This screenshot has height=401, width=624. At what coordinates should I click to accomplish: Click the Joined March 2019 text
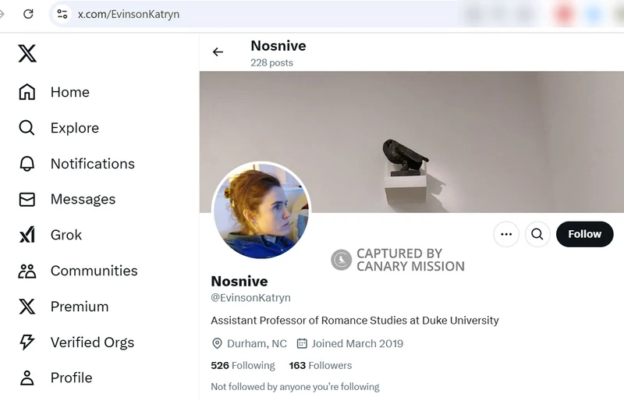pyautogui.click(x=357, y=343)
